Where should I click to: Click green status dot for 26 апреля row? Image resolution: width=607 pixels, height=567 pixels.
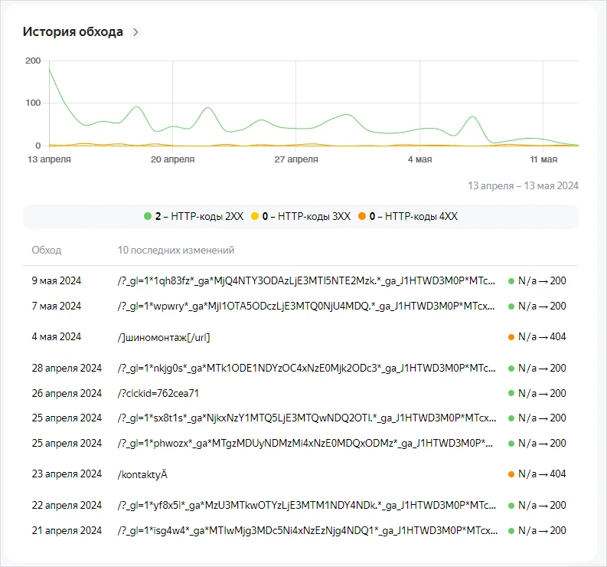click(511, 394)
